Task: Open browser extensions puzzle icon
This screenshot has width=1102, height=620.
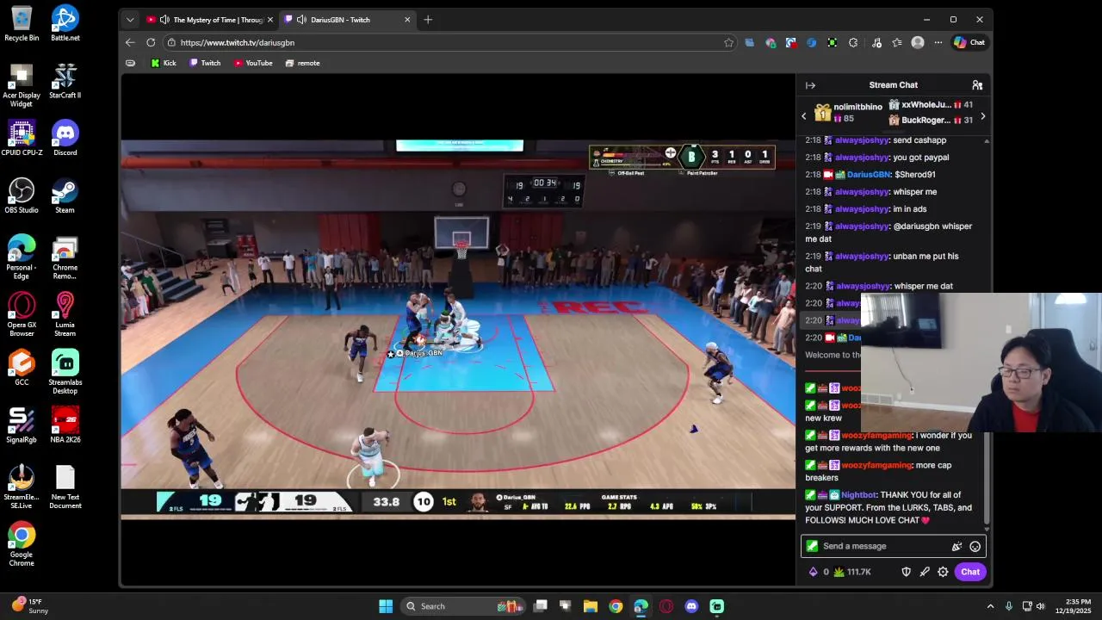Action: coord(853,42)
